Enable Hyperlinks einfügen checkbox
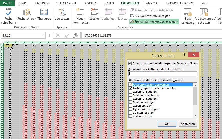The width and height of the screenshot is (222, 139). click(131, 109)
